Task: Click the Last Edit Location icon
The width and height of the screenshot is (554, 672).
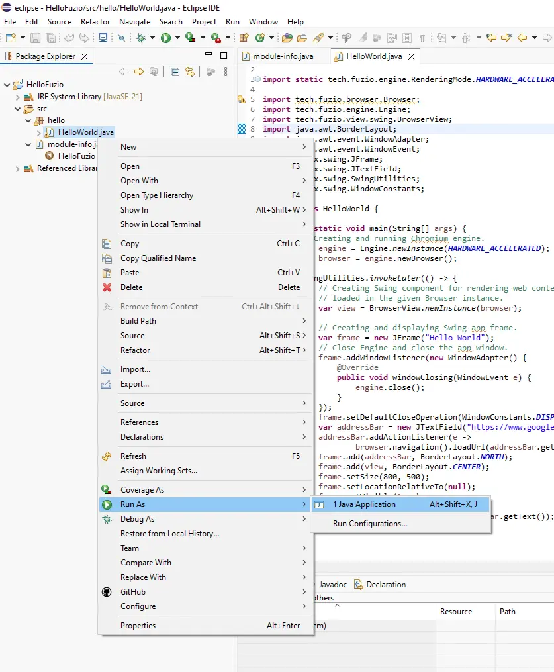Action: [x=491, y=38]
